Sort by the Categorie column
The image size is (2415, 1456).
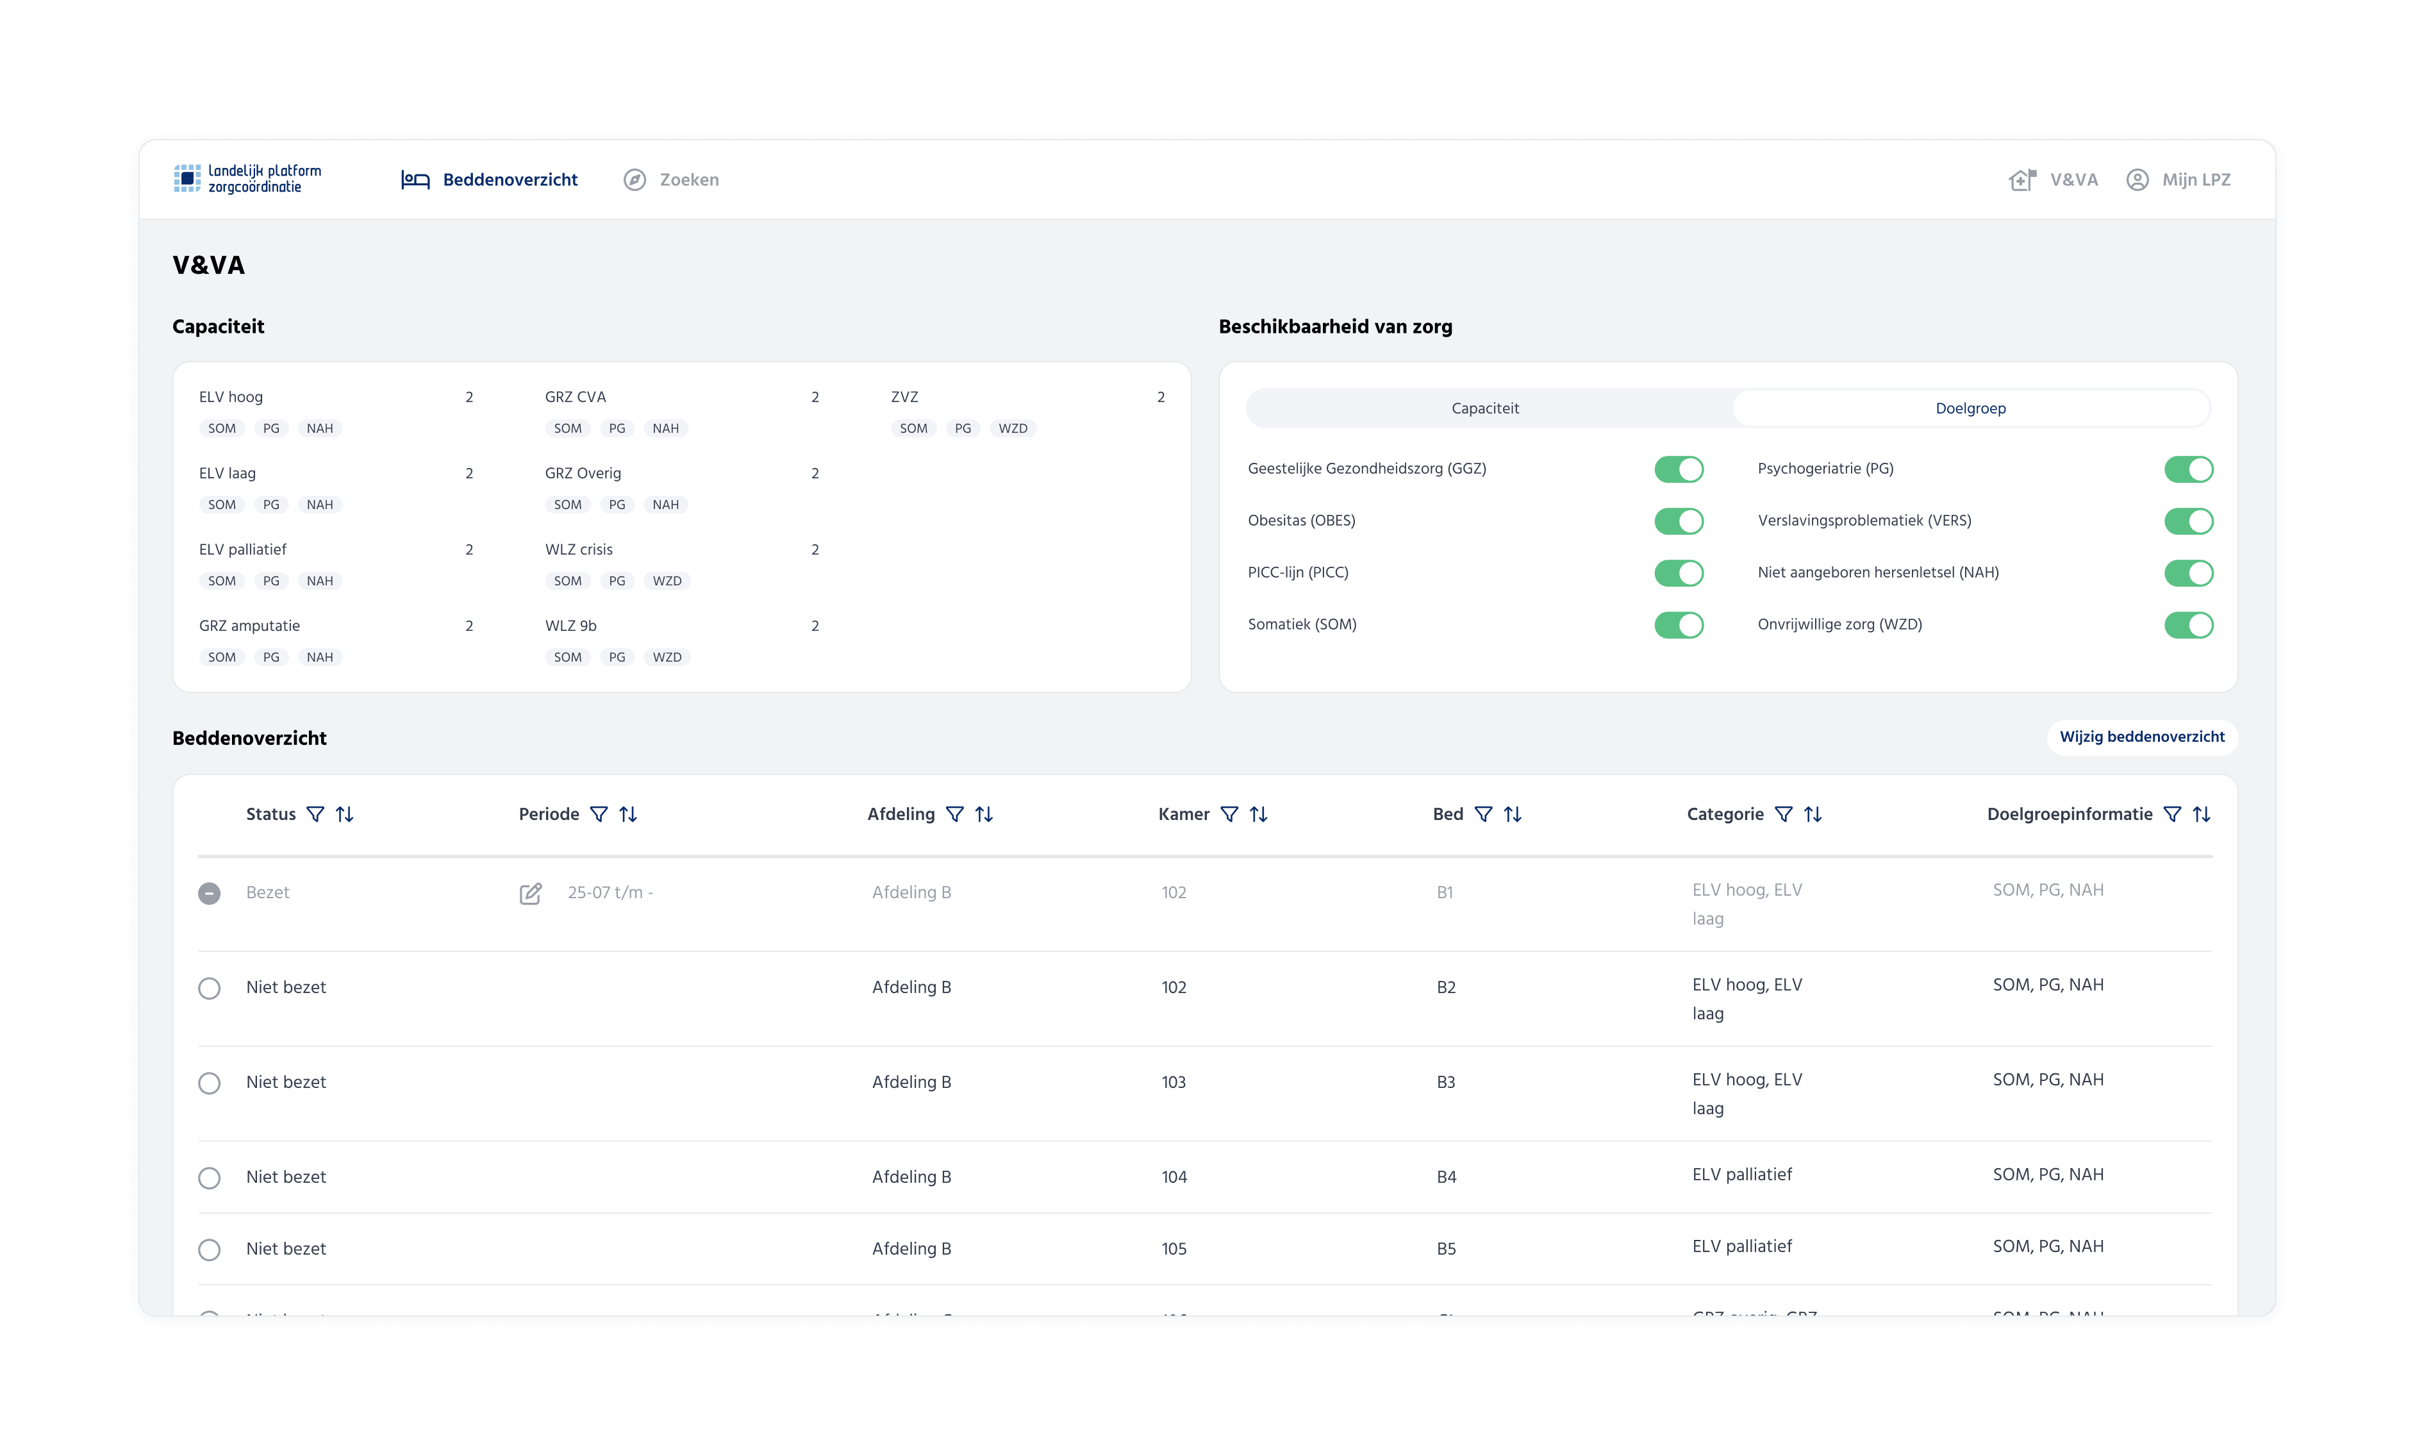1813,814
